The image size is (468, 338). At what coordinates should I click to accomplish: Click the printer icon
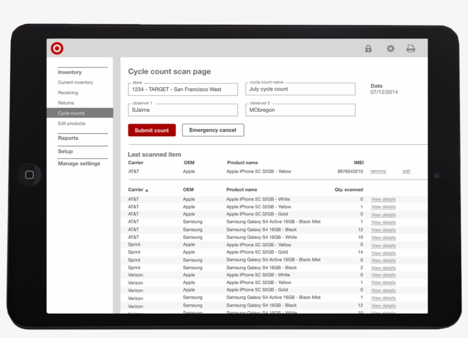click(410, 49)
